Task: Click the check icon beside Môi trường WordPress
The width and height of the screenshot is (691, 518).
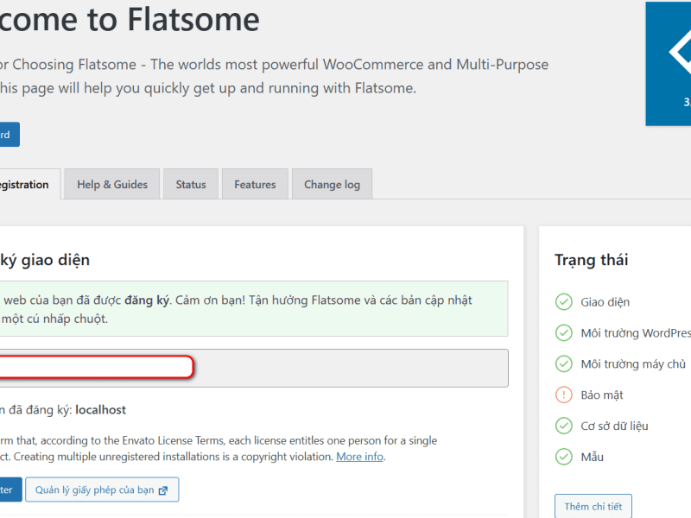Action: (564, 332)
